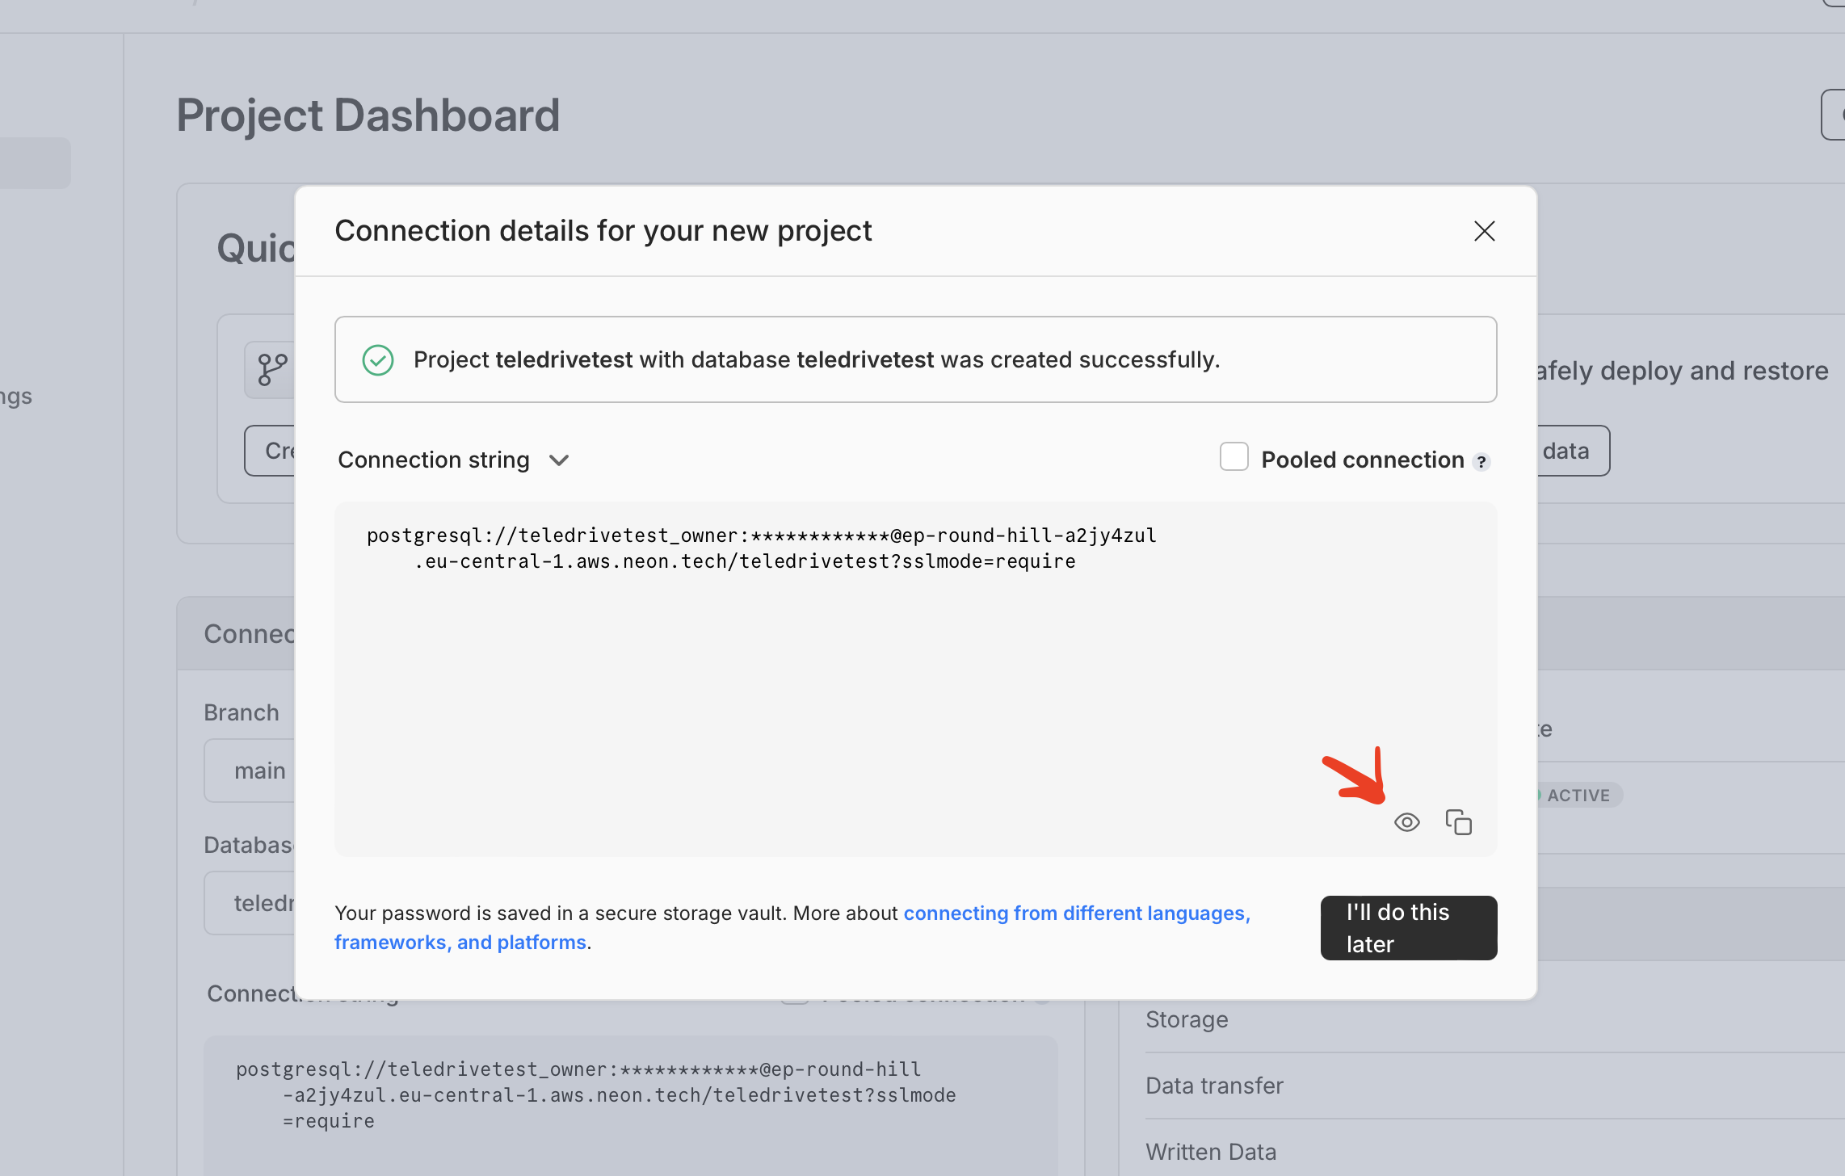
Task: Click the success checkmark icon
Action: pyautogui.click(x=376, y=360)
